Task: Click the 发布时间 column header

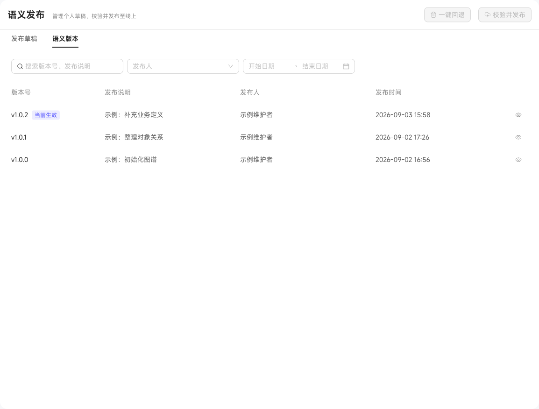Action: click(389, 92)
